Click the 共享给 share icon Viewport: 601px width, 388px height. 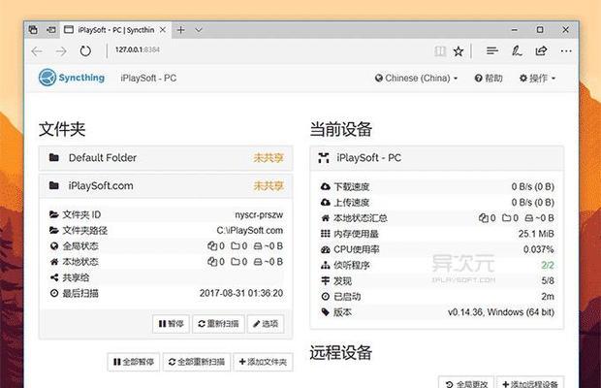click(x=54, y=277)
